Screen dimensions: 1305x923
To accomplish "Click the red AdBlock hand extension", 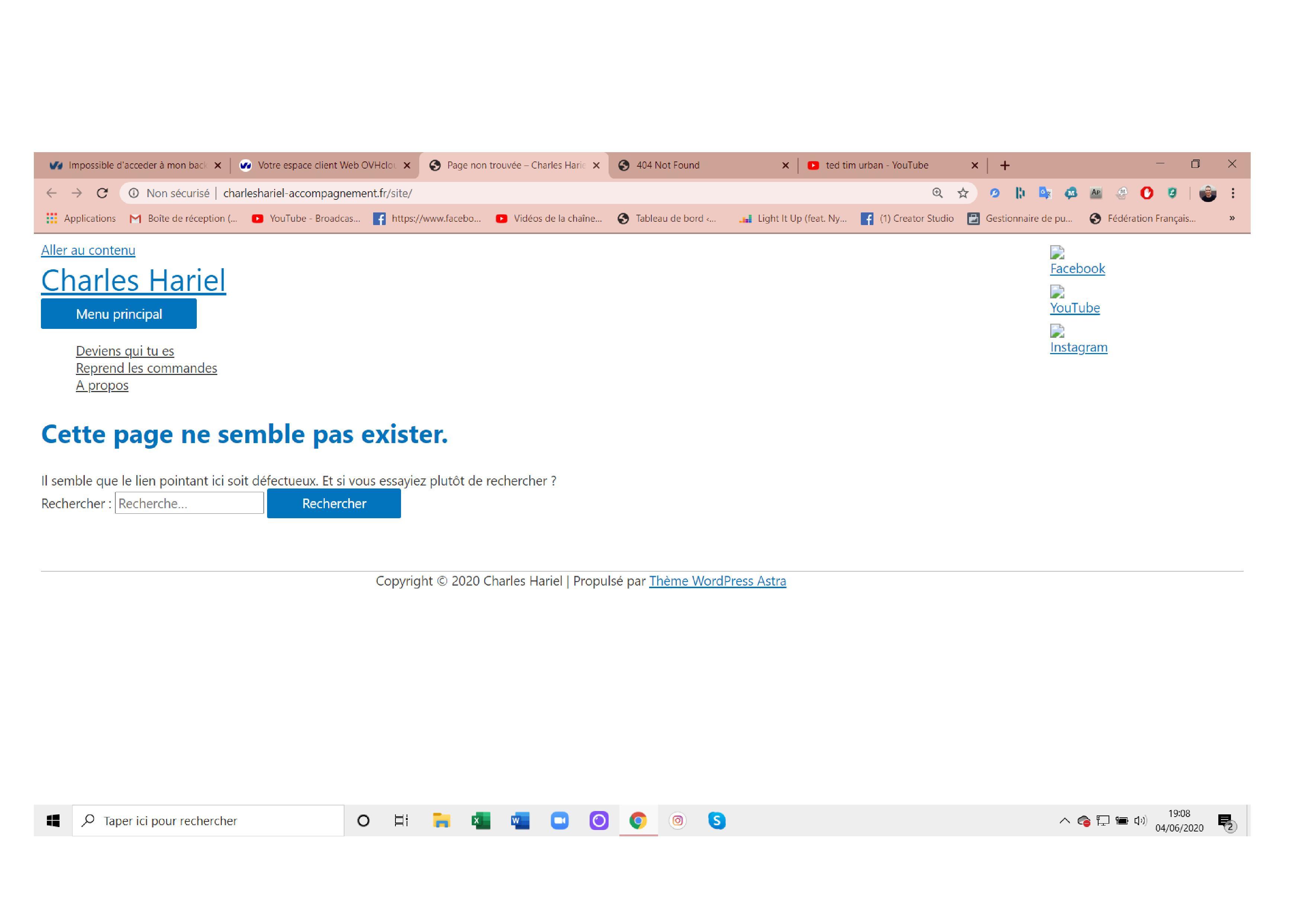I will [x=1147, y=193].
